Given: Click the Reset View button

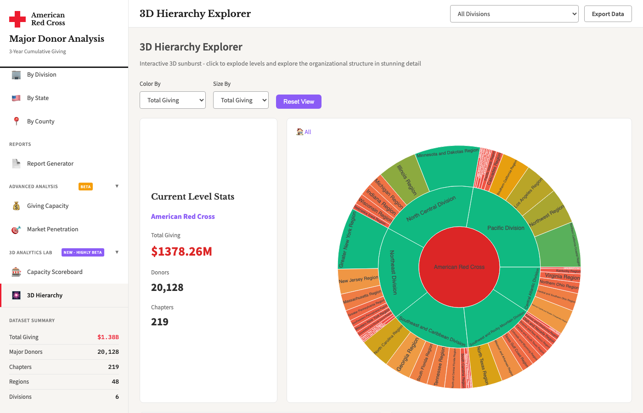Looking at the screenshot, I should [299, 101].
